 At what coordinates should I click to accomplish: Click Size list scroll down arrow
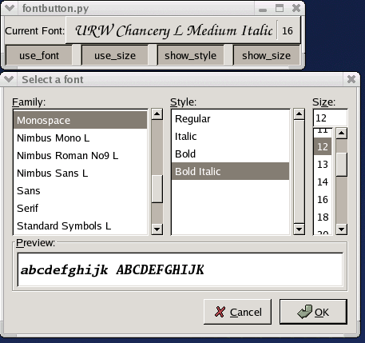342,229
